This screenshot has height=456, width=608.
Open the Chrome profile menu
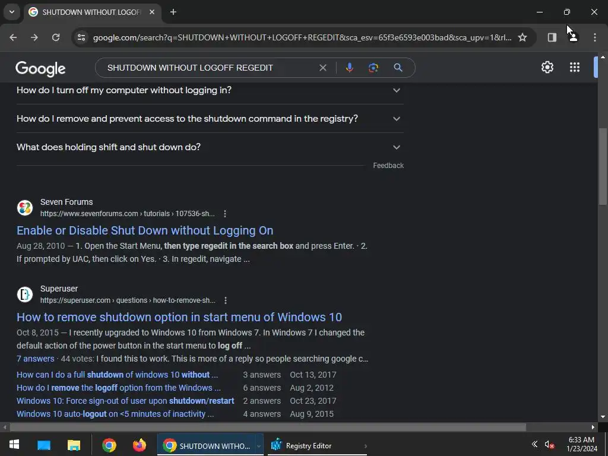click(x=574, y=37)
